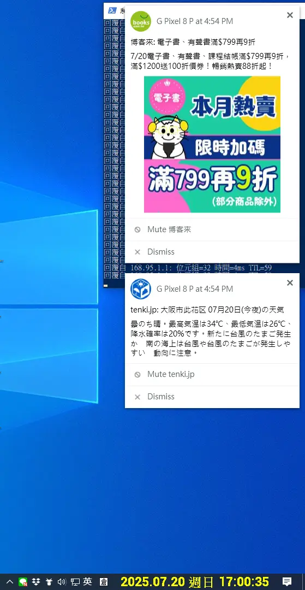Screen dimensions: 305x590
Task: Open the 本月熱賣 e-book promo image
Action: click(212, 144)
